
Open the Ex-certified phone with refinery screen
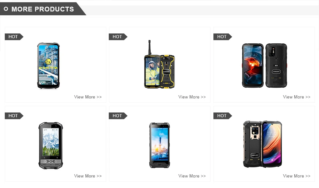tap(48, 66)
